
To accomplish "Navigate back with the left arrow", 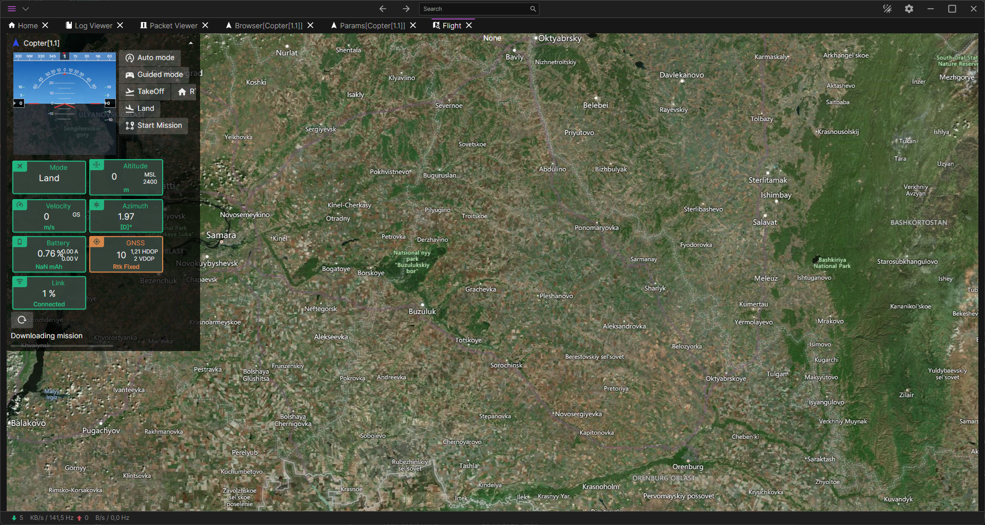I will point(383,9).
